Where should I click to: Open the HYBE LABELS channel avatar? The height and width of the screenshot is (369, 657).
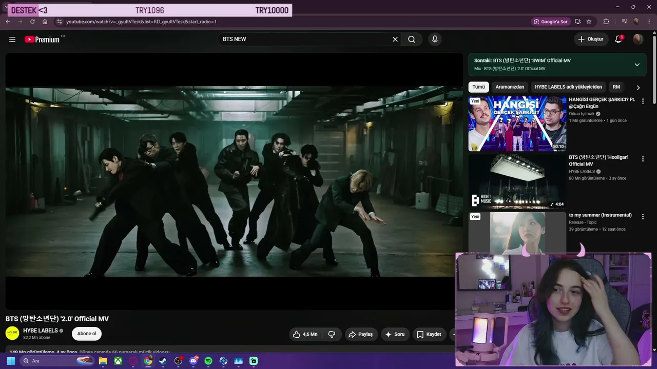pos(12,333)
